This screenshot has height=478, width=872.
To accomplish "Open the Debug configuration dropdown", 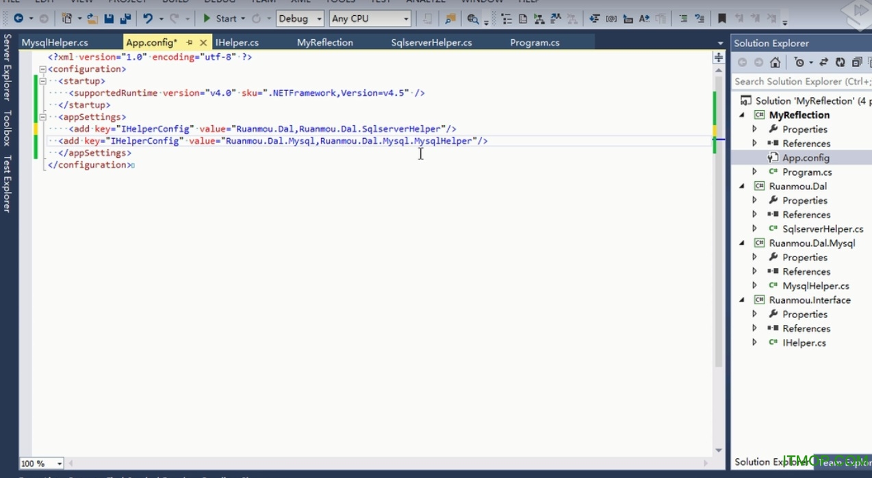I will [x=300, y=18].
